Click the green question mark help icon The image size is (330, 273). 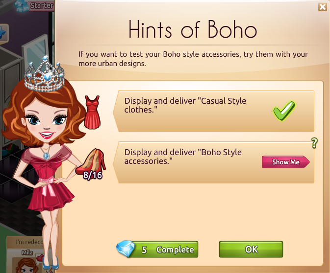click(314, 143)
